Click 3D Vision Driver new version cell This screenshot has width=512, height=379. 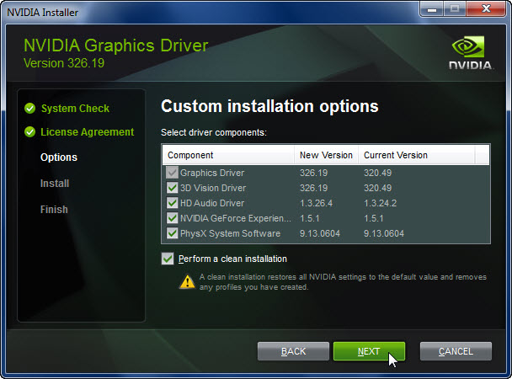[x=313, y=188]
